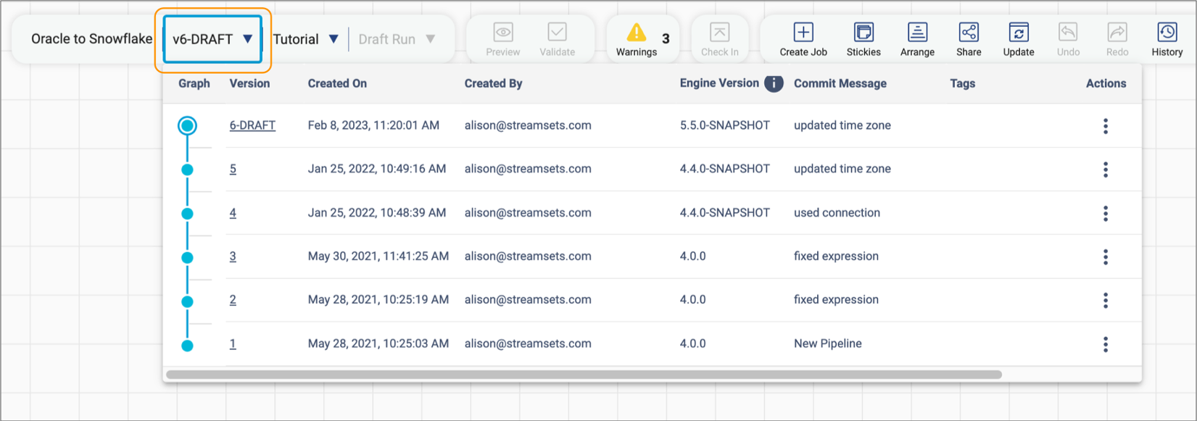Open the History clock icon
This screenshot has width=1197, height=421.
point(1167,32)
